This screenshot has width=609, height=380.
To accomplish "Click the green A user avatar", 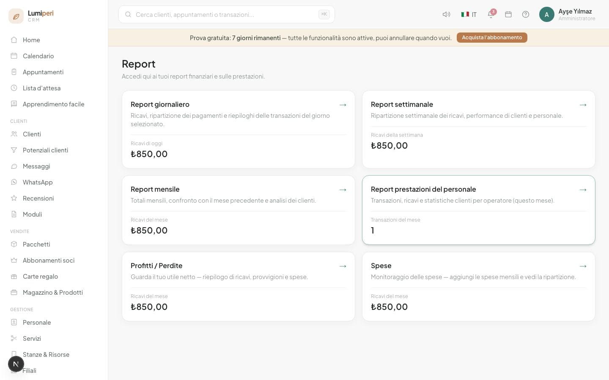I will [x=547, y=14].
